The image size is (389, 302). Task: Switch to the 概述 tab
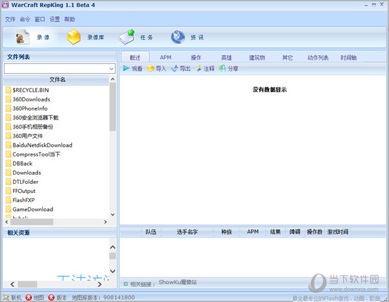click(x=135, y=57)
